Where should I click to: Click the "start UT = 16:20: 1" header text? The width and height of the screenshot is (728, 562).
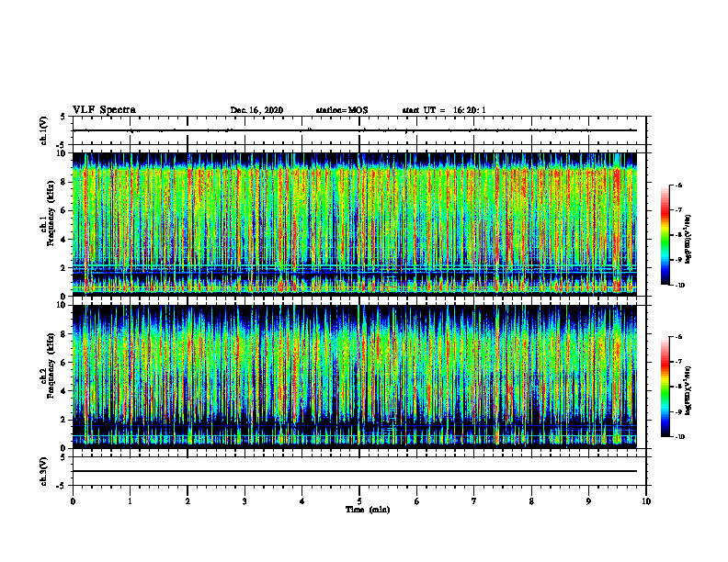pos(444,110)
